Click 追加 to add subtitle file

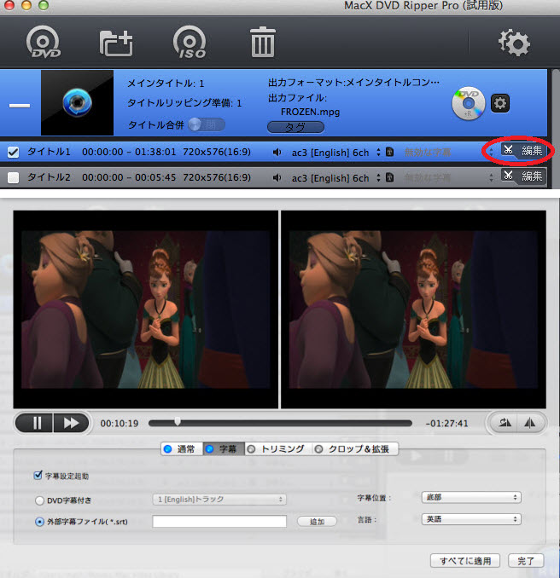point(317,521)
